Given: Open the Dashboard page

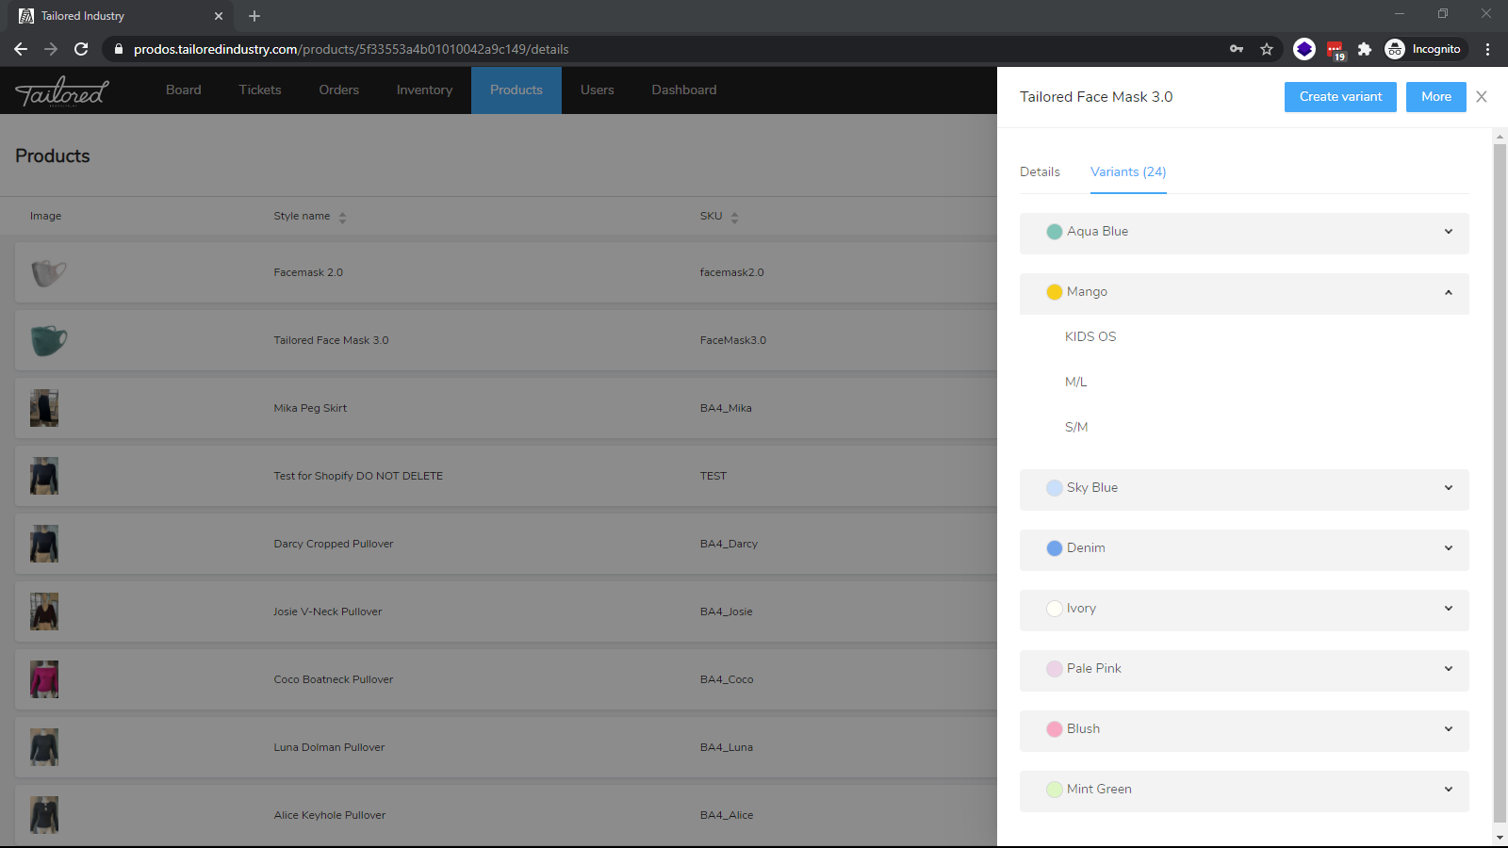Looking at the screenshot, I should 684,90.
